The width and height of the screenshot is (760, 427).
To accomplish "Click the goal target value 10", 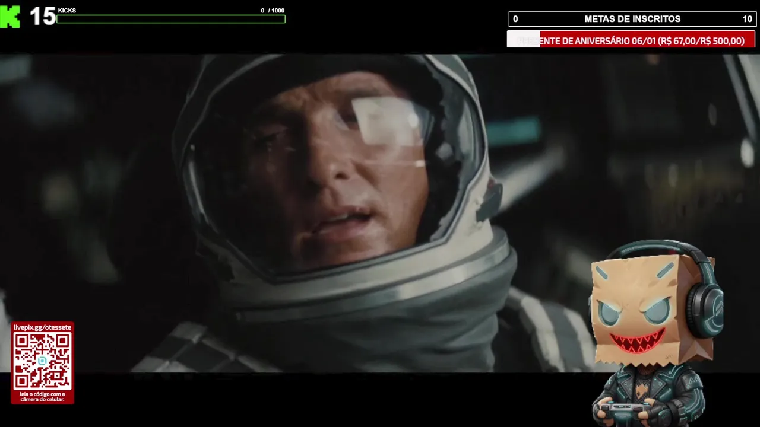I will pyautogui.click(x=747, y=19).
